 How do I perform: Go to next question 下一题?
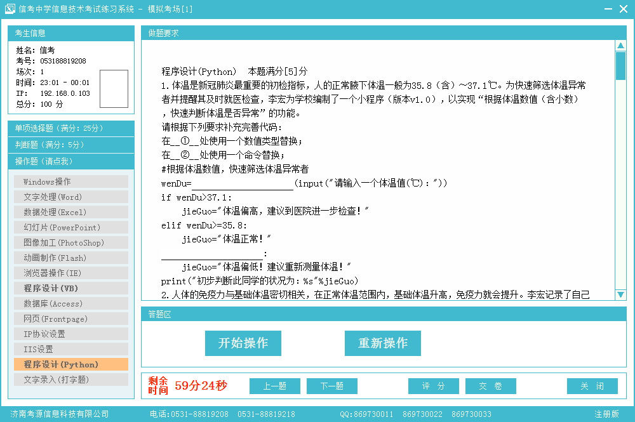pos(331,386)
